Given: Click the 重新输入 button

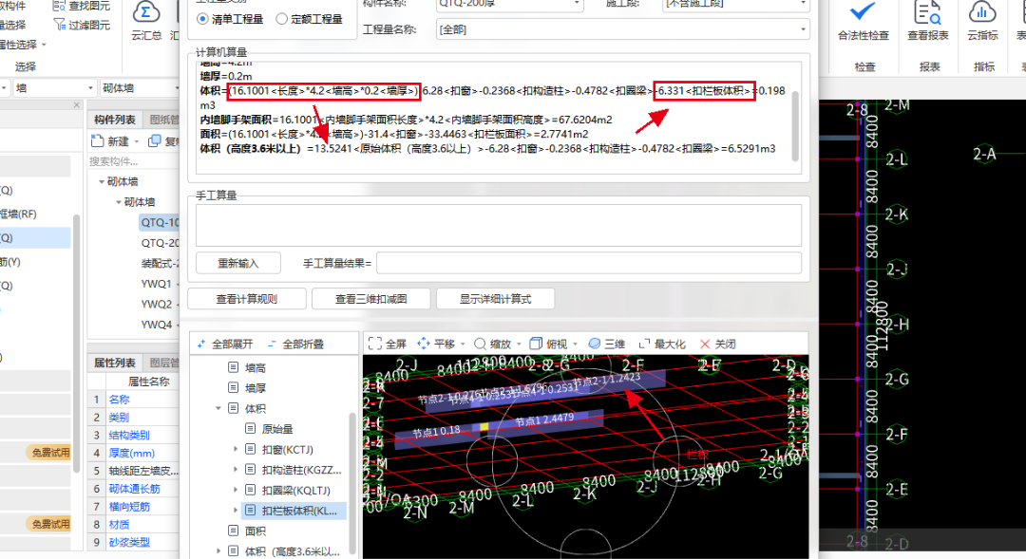Looking at the screenshot, I should [238, 263].
